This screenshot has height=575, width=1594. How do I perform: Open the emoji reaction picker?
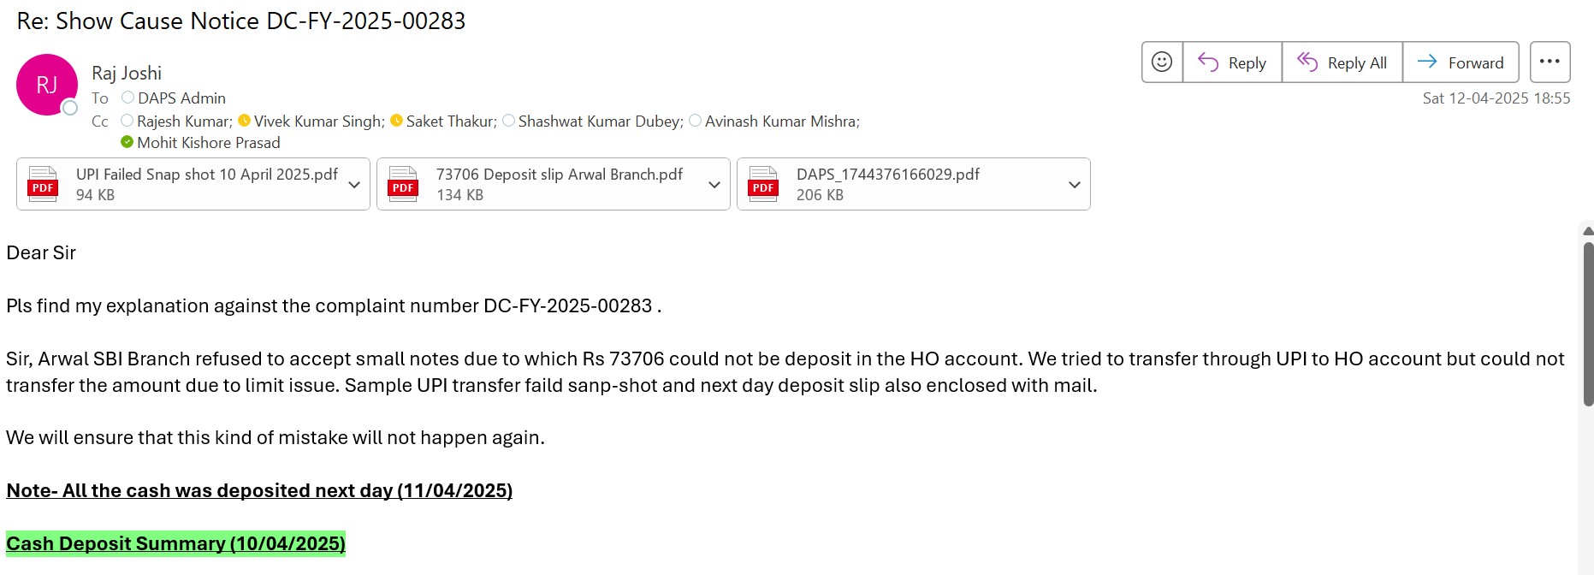tap(1162, 62)
